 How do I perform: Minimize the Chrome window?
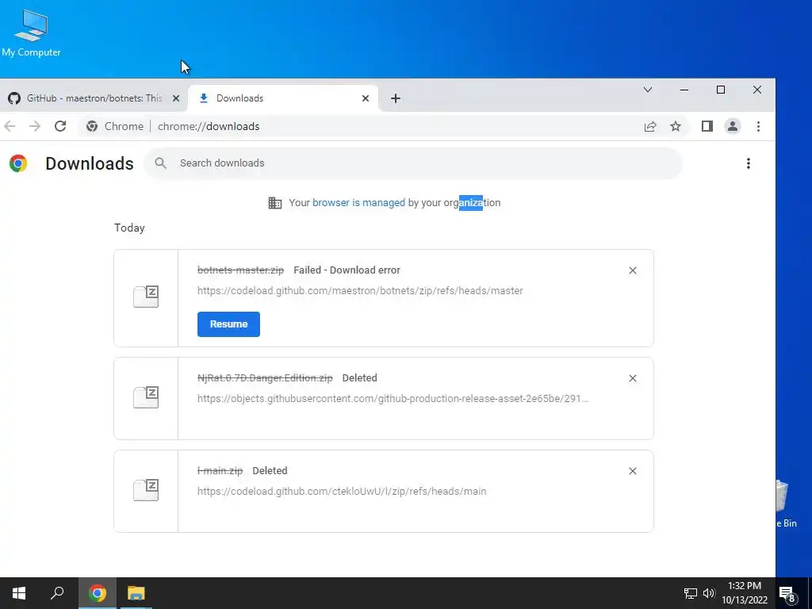coord(684,90)
